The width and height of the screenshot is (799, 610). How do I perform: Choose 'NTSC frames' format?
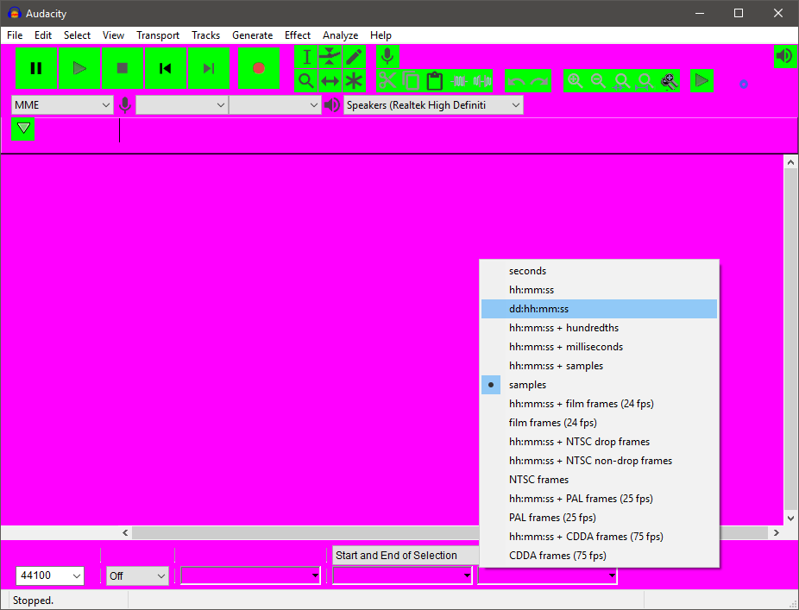pyautogui.click(x=599, y=480)
